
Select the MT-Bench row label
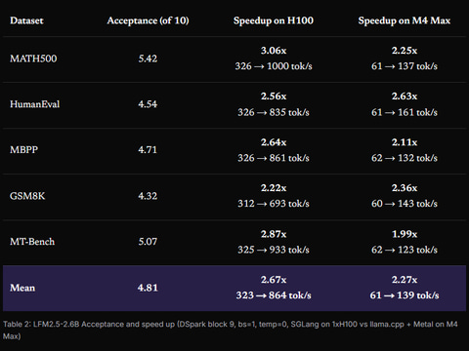[32, 242]
